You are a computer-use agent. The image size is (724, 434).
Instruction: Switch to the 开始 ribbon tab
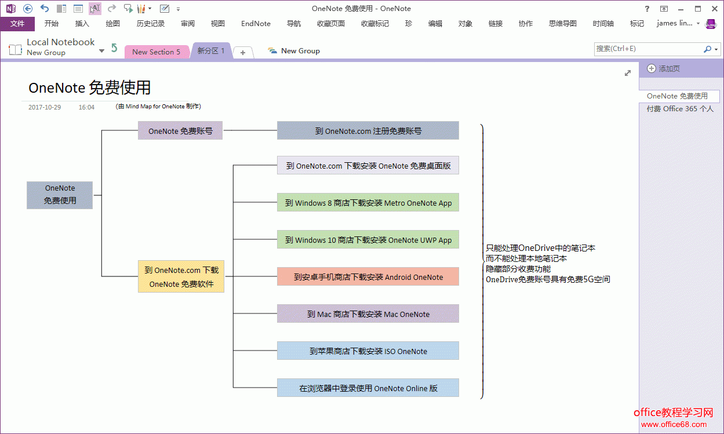[x=52, y=24]
